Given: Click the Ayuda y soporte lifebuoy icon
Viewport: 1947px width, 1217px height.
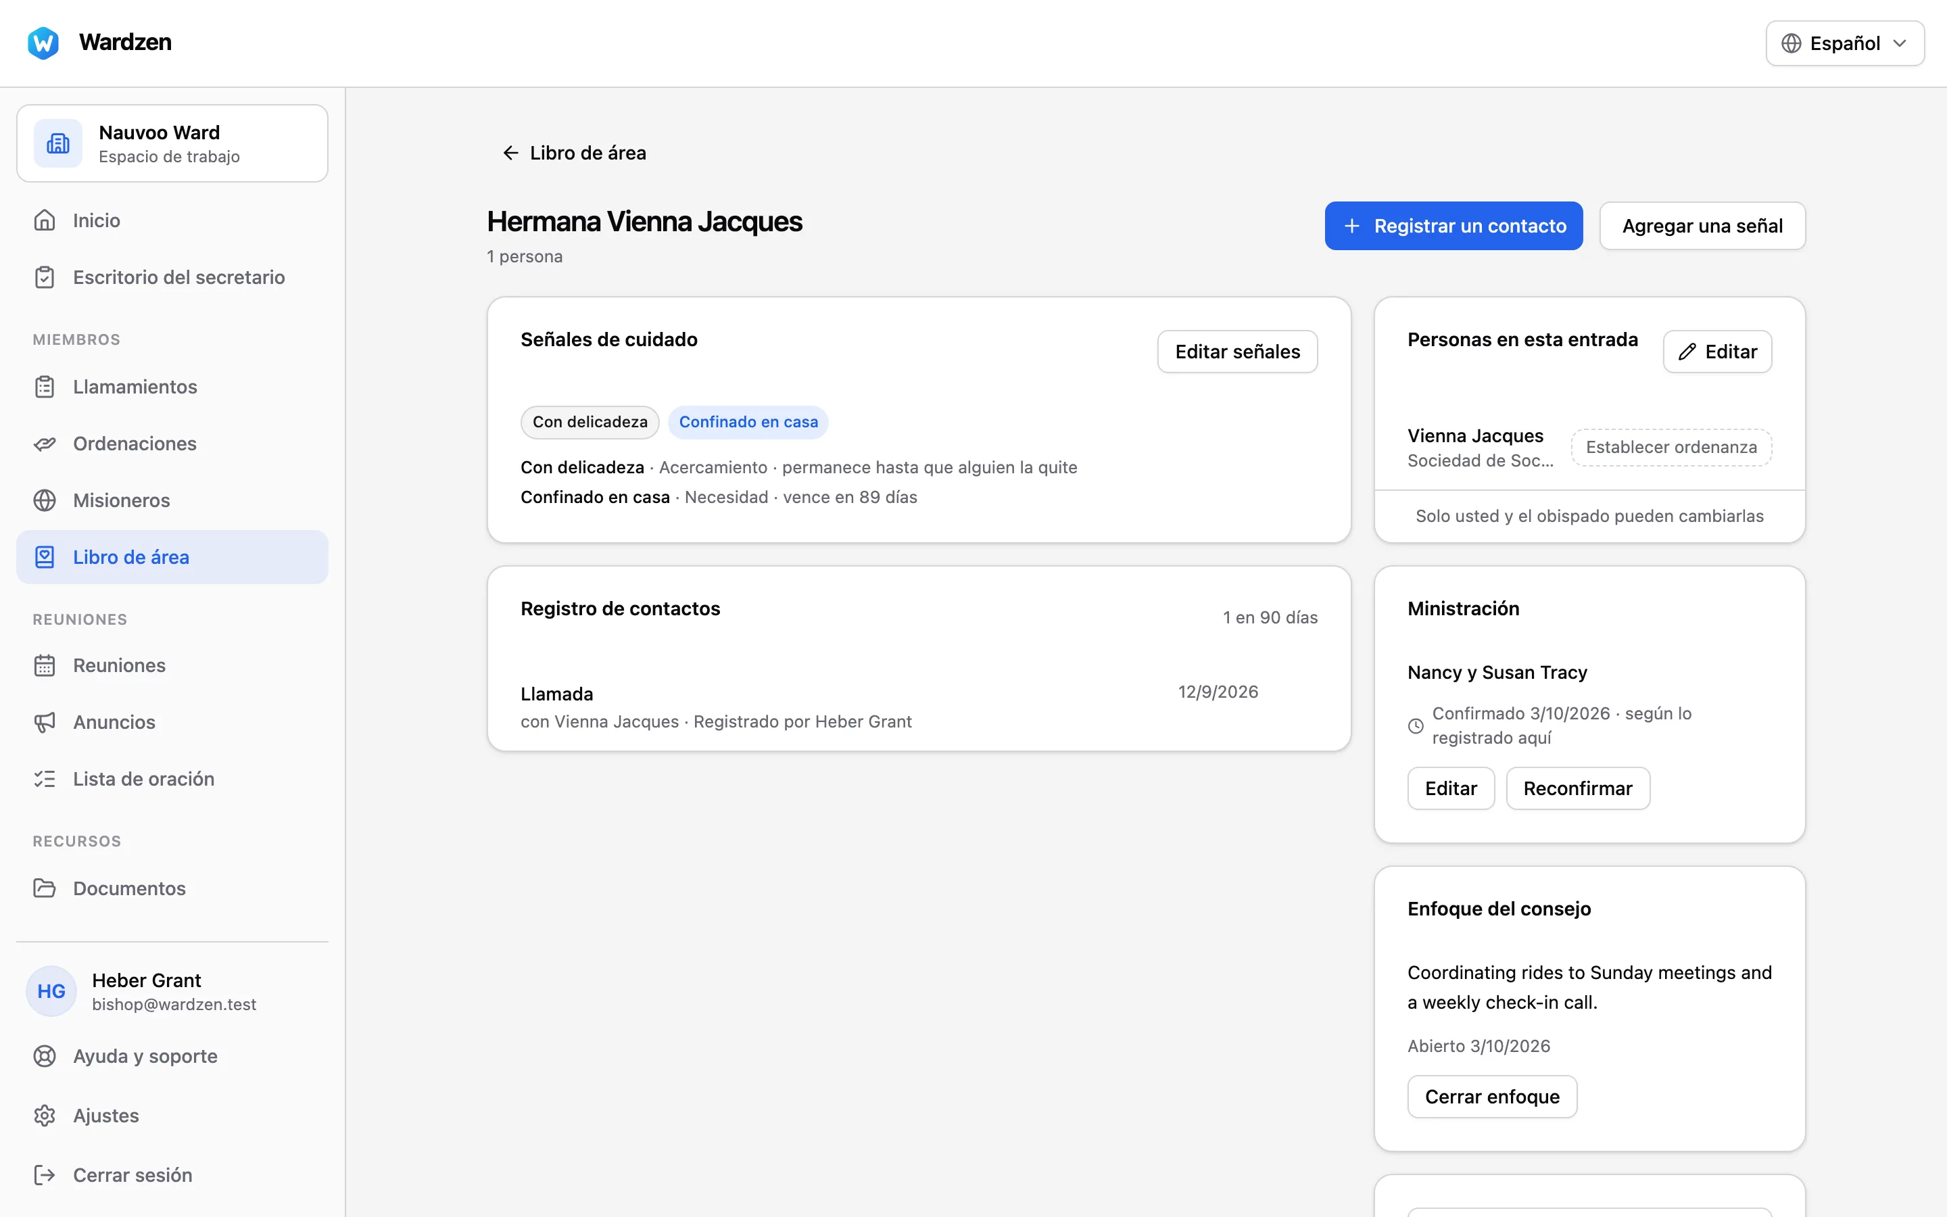Looking at the screenshot, I should coord(45,1055).
